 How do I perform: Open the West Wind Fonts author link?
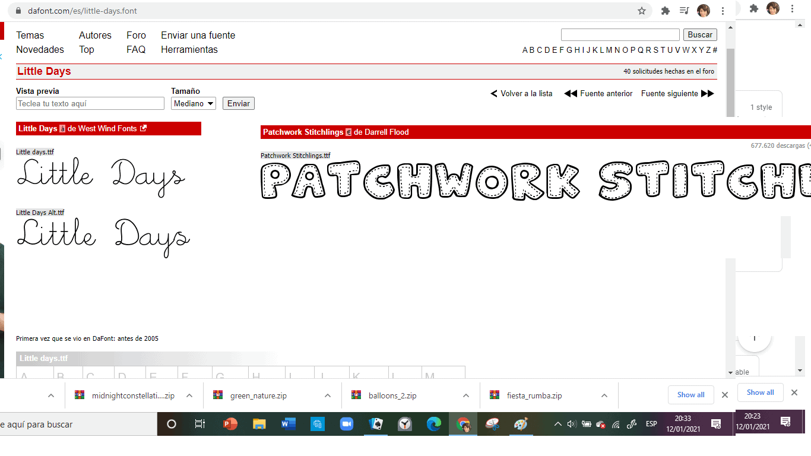(107, 128)
